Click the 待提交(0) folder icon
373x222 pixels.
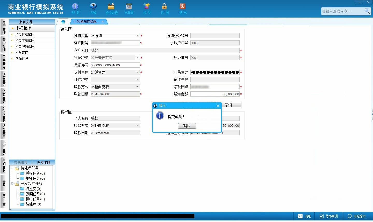click(x=22, y=189)
